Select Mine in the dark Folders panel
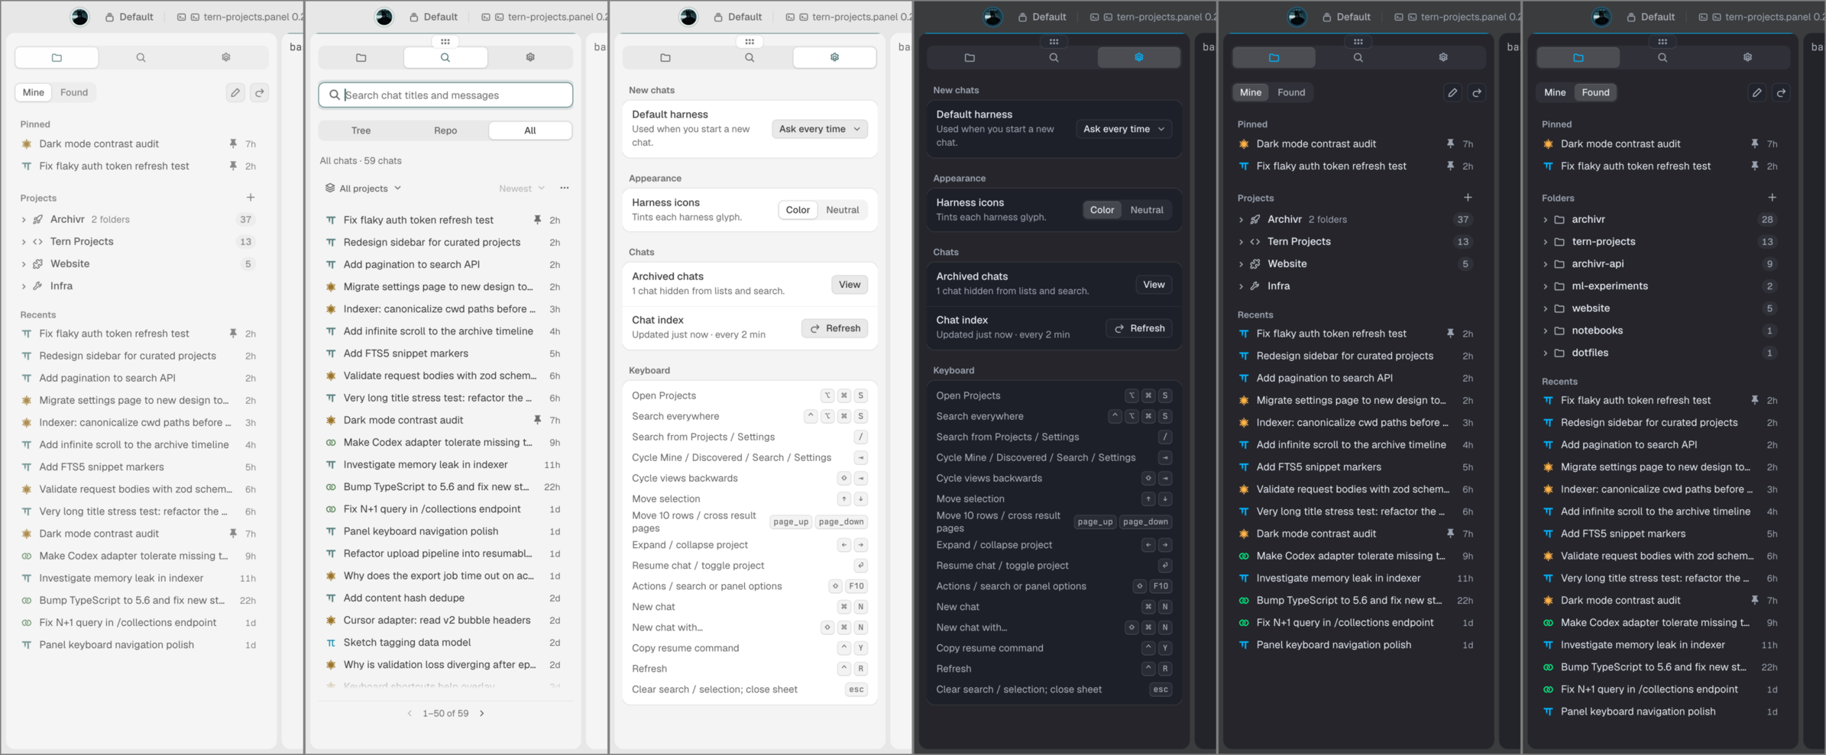1826x755 pixels. [x=1555, y=92]
